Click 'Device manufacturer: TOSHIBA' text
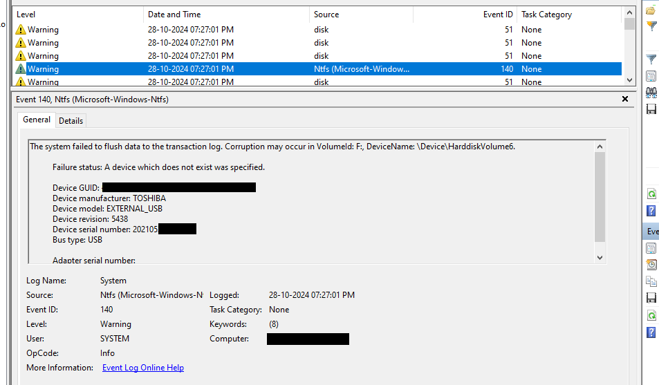Screen dimensions: 659x385 pos(109,198)
